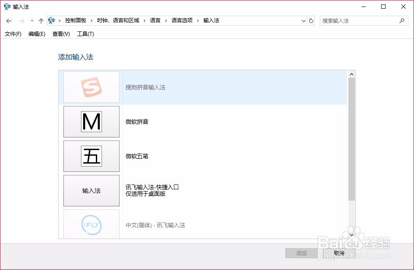Open the 文件(F) menu
The image size is (414, 270).
click(12, 34)
